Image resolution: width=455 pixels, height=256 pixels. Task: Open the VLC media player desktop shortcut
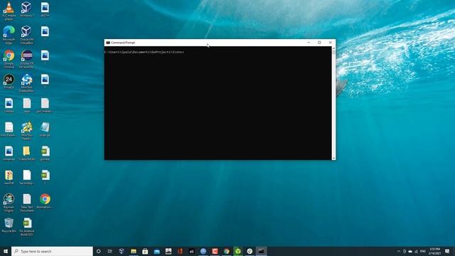point(9,11)
